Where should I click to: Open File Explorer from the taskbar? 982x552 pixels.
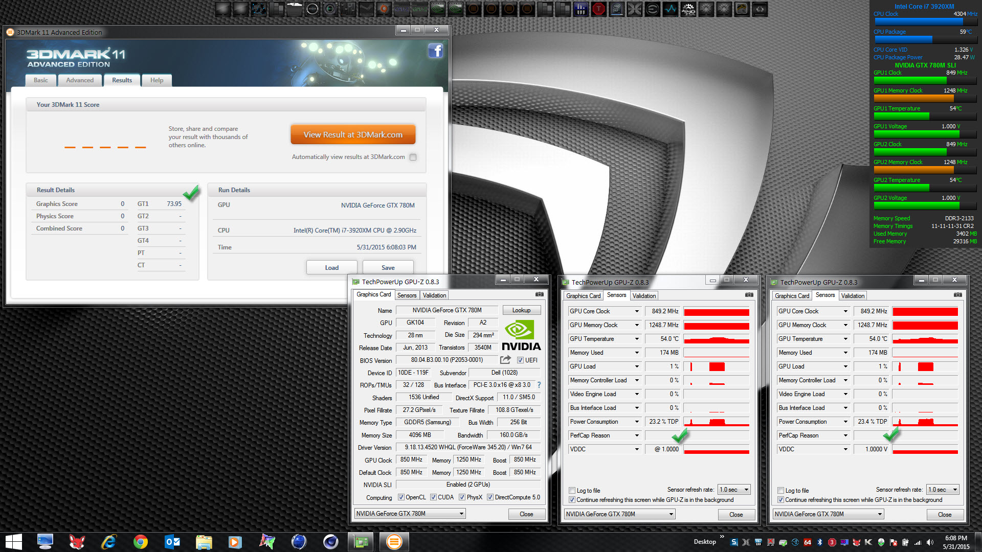tap(204, 542)
